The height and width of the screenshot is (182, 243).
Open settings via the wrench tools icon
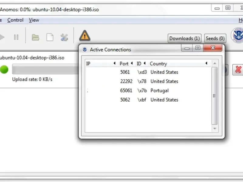[64, 37]
